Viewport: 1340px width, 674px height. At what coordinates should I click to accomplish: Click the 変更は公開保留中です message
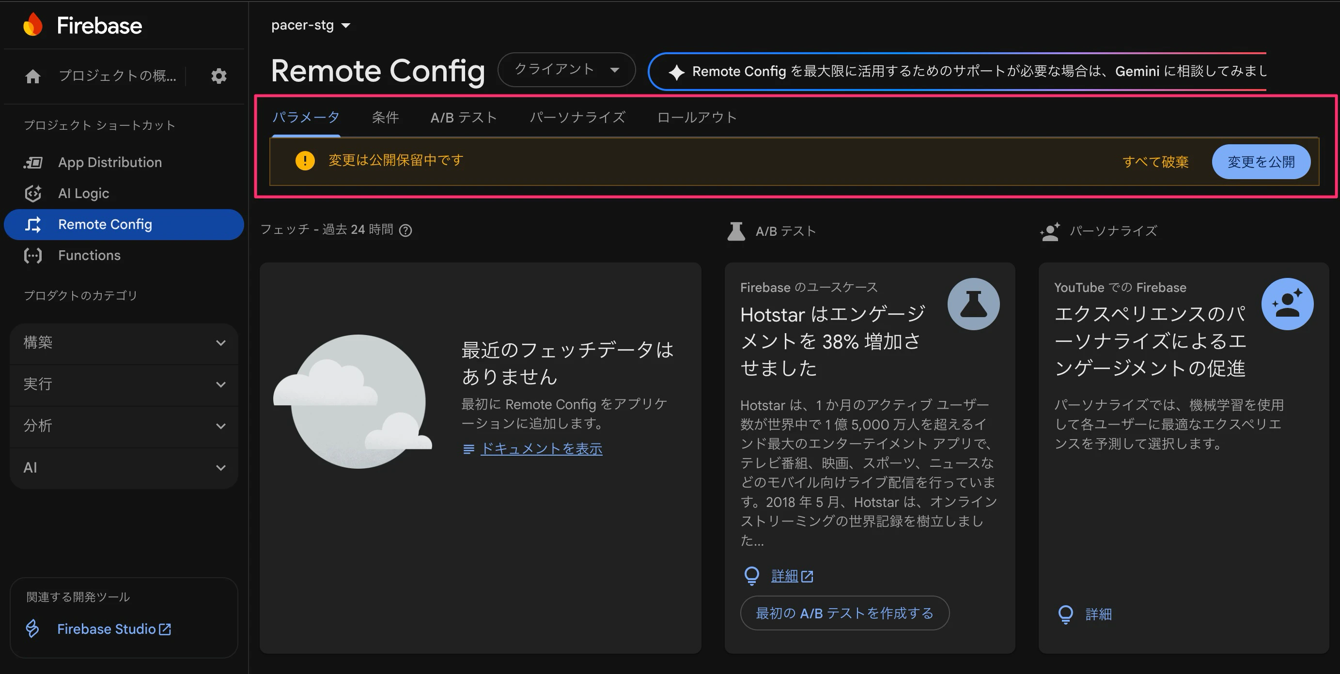click(x=396, y=161)
